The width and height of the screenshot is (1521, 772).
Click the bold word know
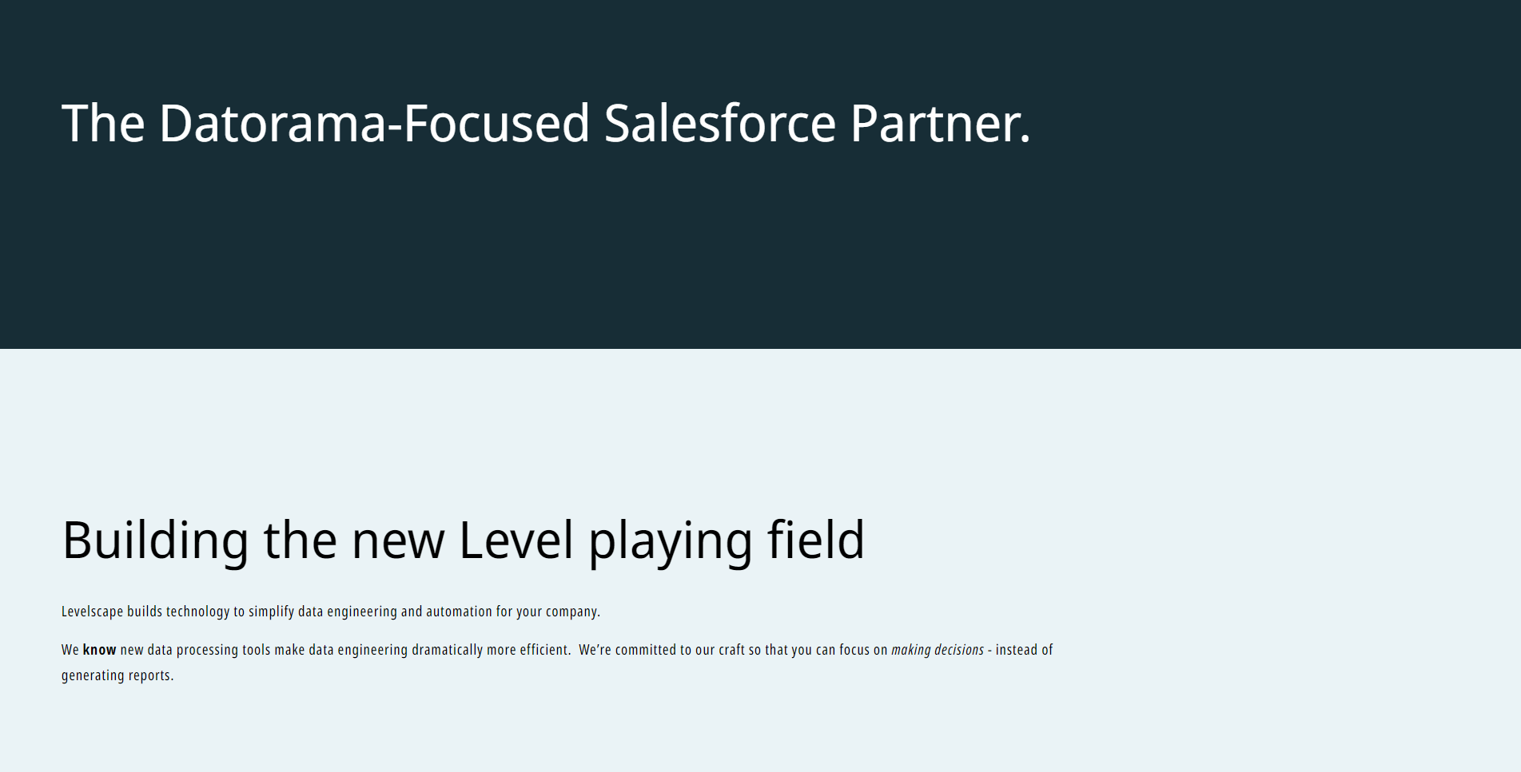tap(100, 650)
